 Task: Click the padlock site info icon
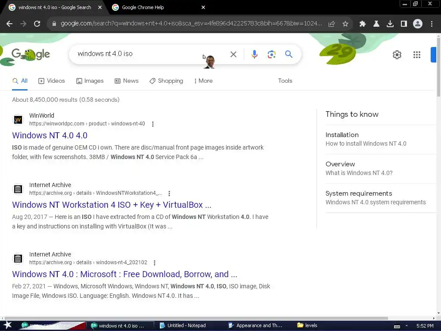[54, 24]
